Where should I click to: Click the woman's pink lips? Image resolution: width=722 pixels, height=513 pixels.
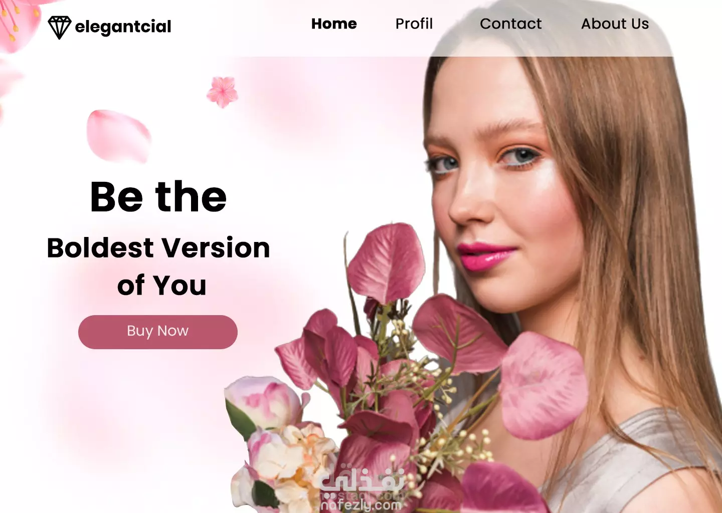tap(485, 256)
